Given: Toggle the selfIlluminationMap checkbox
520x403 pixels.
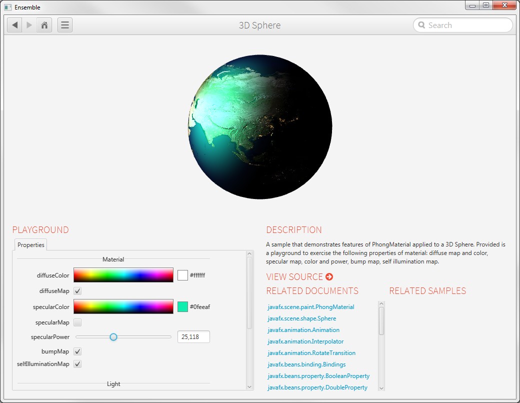Looking at the screenshot, I should [77, 364].
